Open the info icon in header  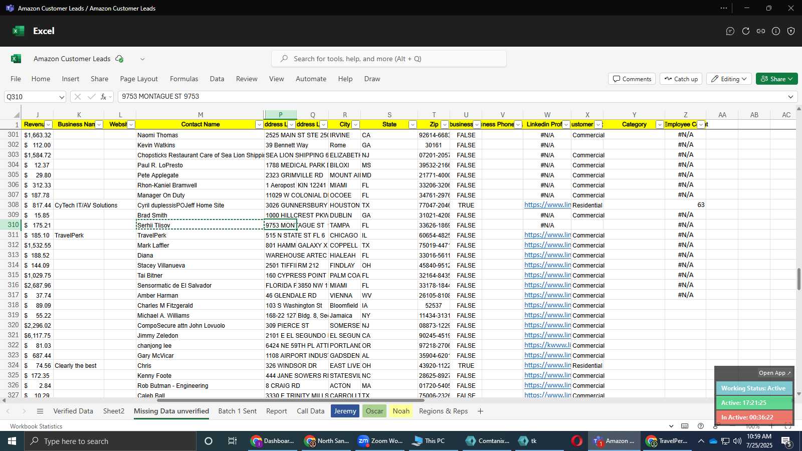point(776,31)
